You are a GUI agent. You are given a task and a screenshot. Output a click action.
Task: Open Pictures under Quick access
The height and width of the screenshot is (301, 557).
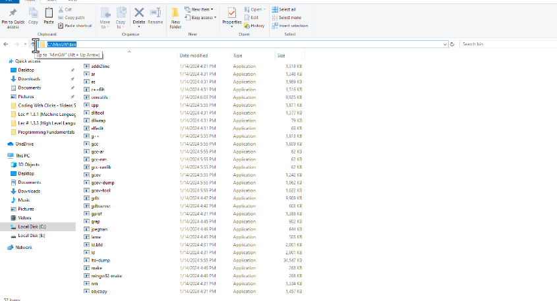[x=26, y=97]
